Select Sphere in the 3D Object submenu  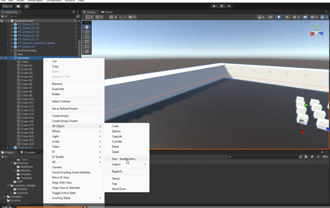(x=116, y=131)
